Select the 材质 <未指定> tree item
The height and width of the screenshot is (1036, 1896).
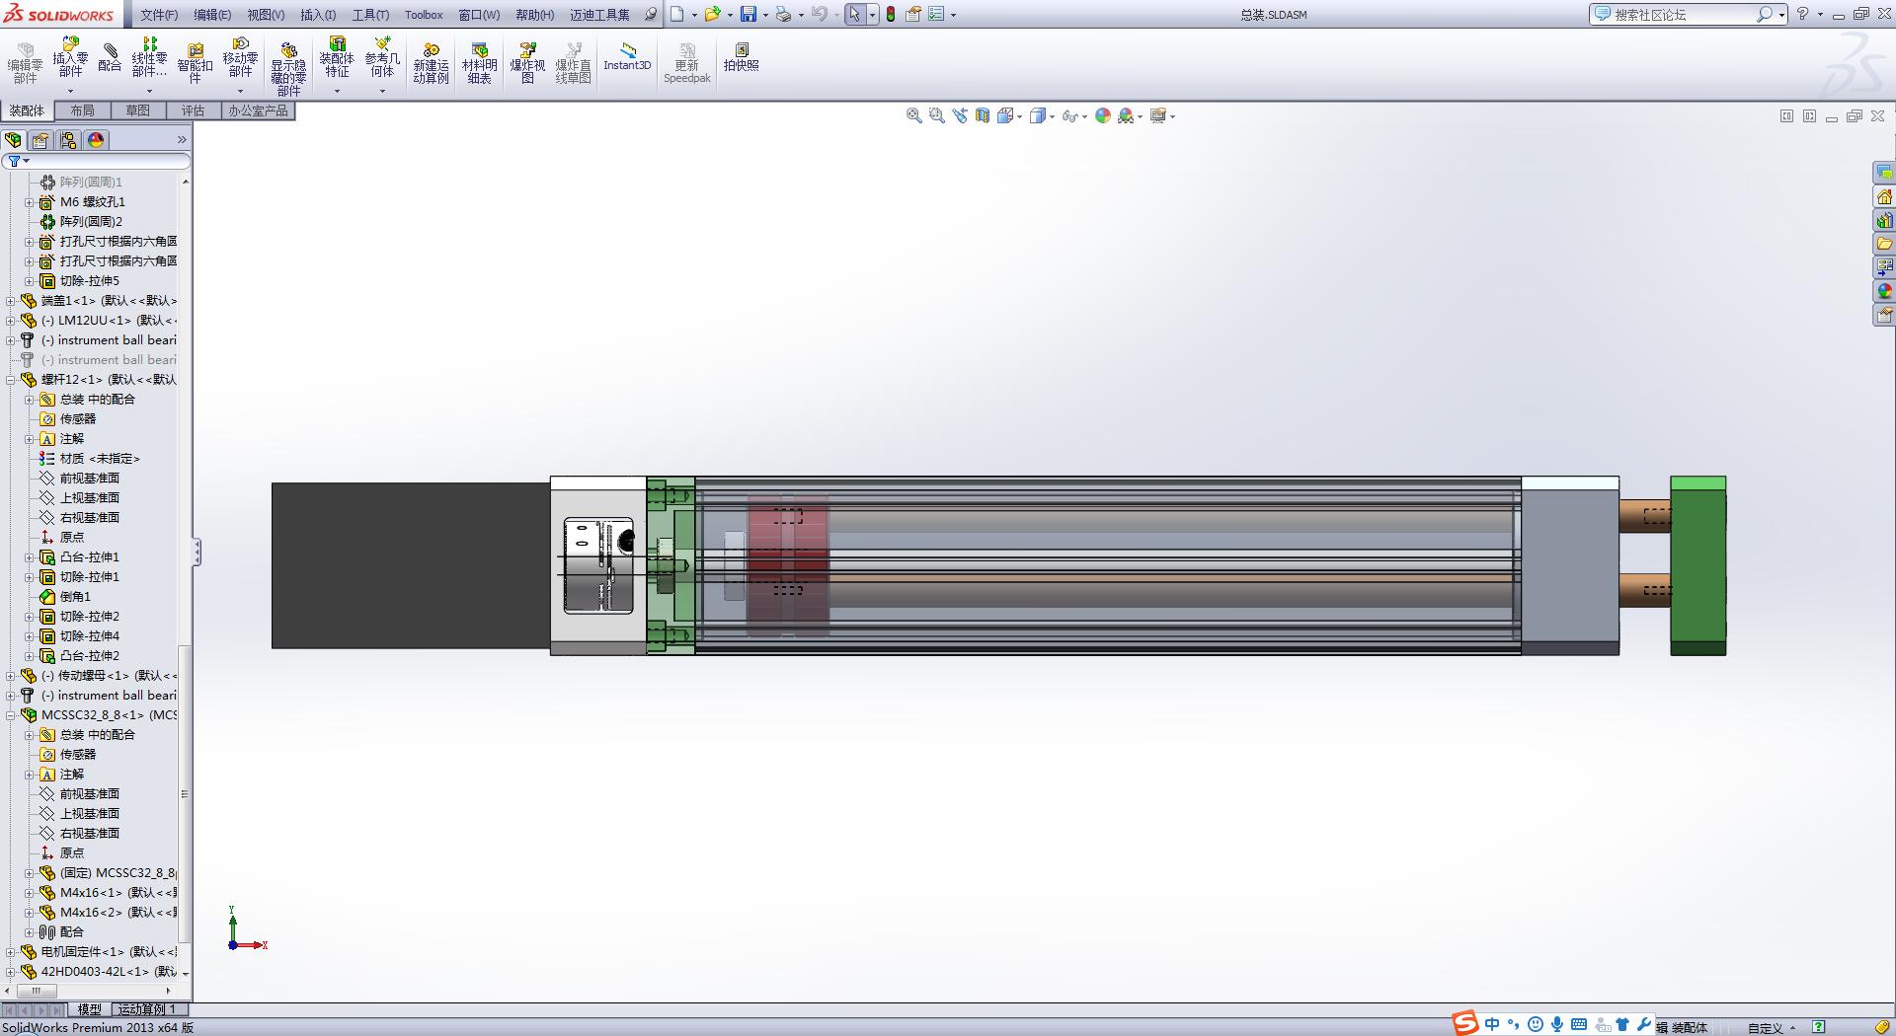click(90, 459)
